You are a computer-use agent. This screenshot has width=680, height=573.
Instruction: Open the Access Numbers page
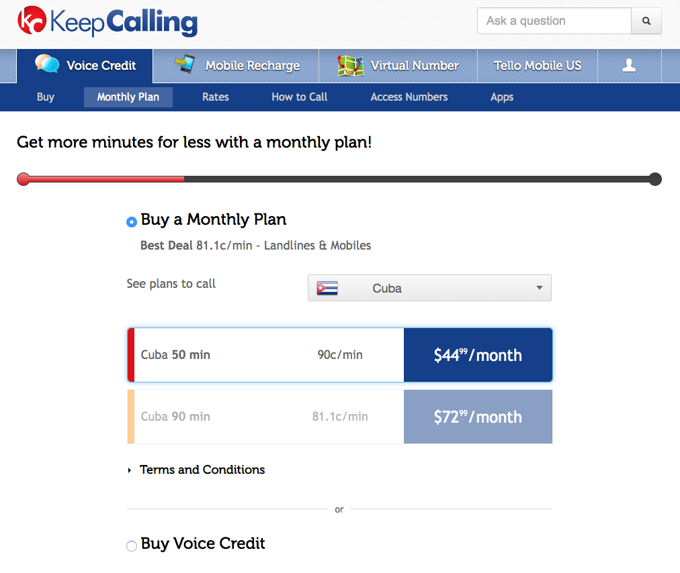(409, 97)
